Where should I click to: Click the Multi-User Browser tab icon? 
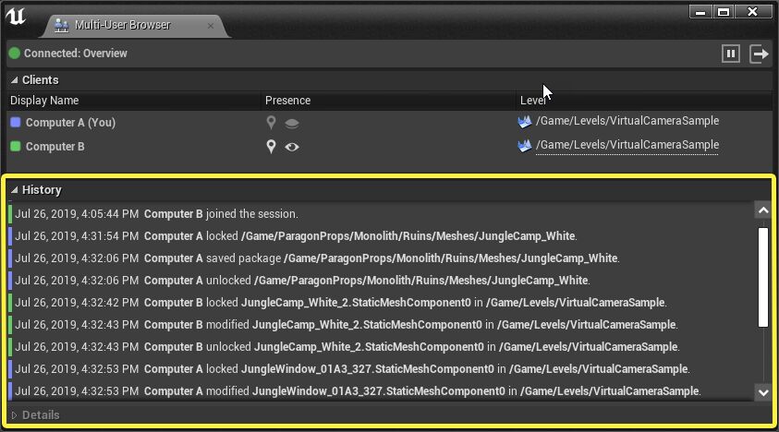tap(62, 25)
